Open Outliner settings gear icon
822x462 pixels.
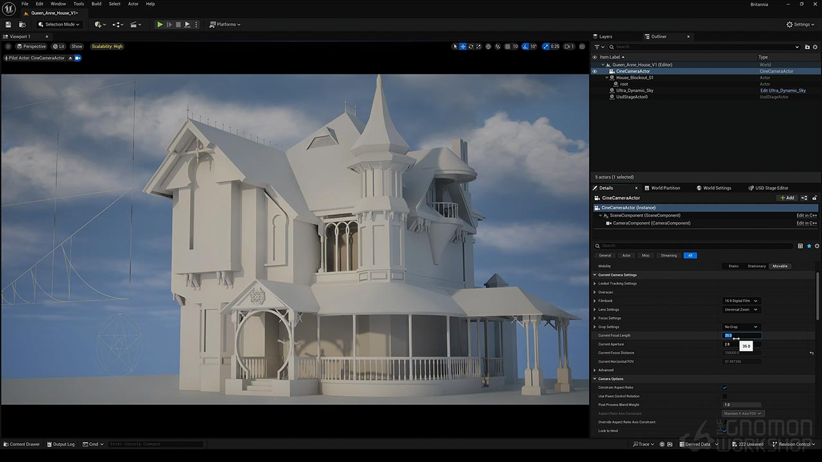[x=816, y=47]
